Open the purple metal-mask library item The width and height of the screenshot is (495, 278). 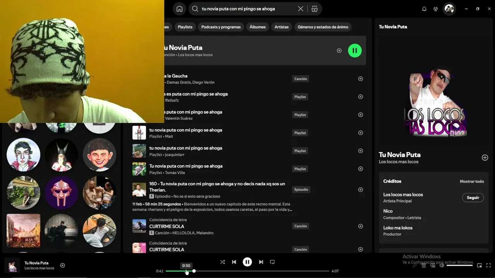click(61, 193)
